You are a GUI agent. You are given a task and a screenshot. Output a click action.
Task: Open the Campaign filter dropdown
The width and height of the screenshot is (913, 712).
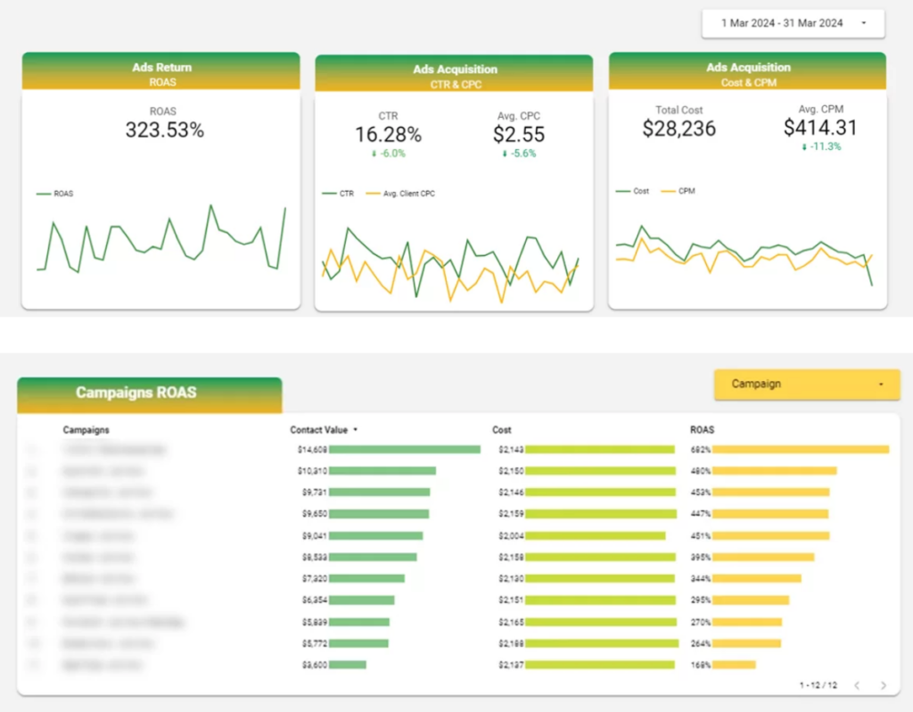(805, 384)
